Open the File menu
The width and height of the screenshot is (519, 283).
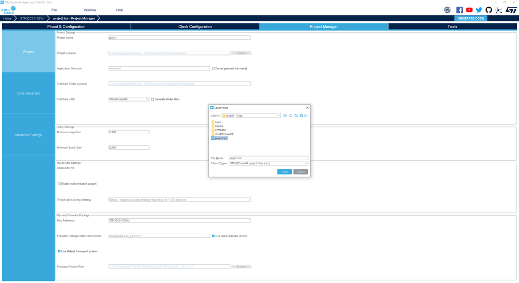point(54,10)
